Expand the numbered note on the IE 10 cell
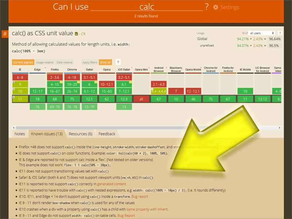This screenshot has height=219, width=292. pyautogui.click(x=13, y=89)
